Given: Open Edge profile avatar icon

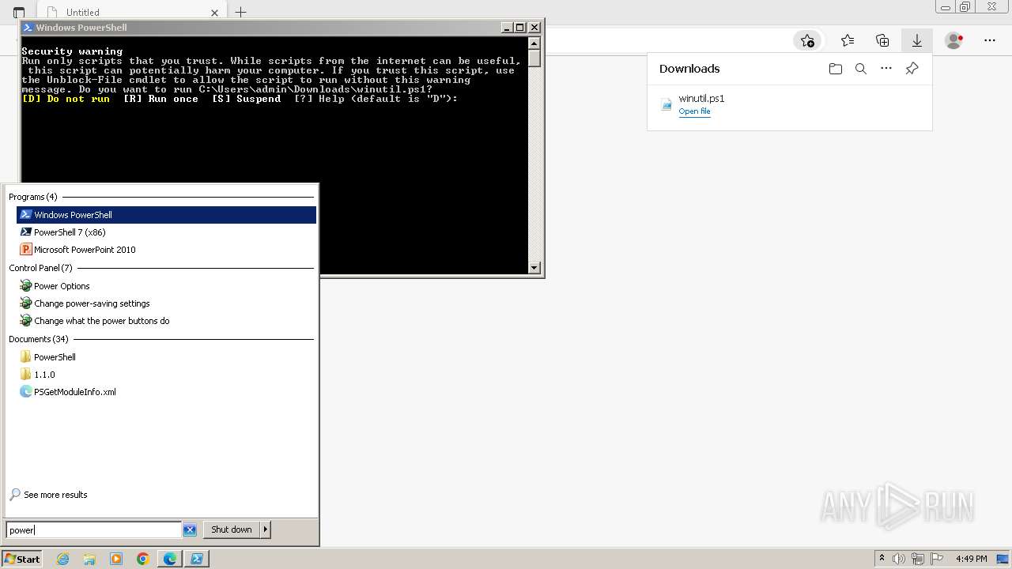Looking at the screenshot, I should [x=954, y=40].
